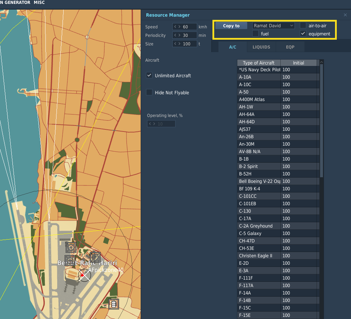Select the B-2 Spirit row
This screenshot has height=319, width=351.
(x=278, y=167)
